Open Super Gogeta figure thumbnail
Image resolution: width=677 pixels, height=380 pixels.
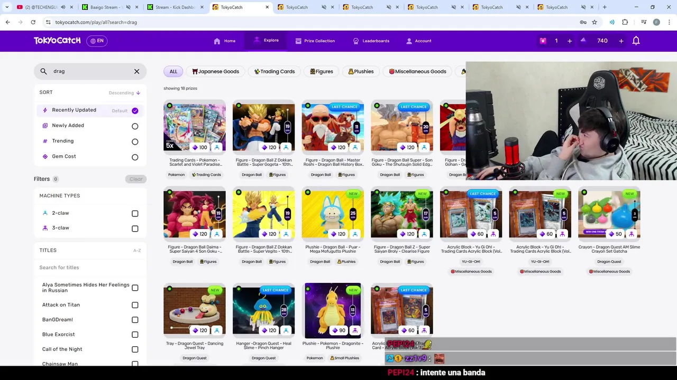tap(263, 127)
